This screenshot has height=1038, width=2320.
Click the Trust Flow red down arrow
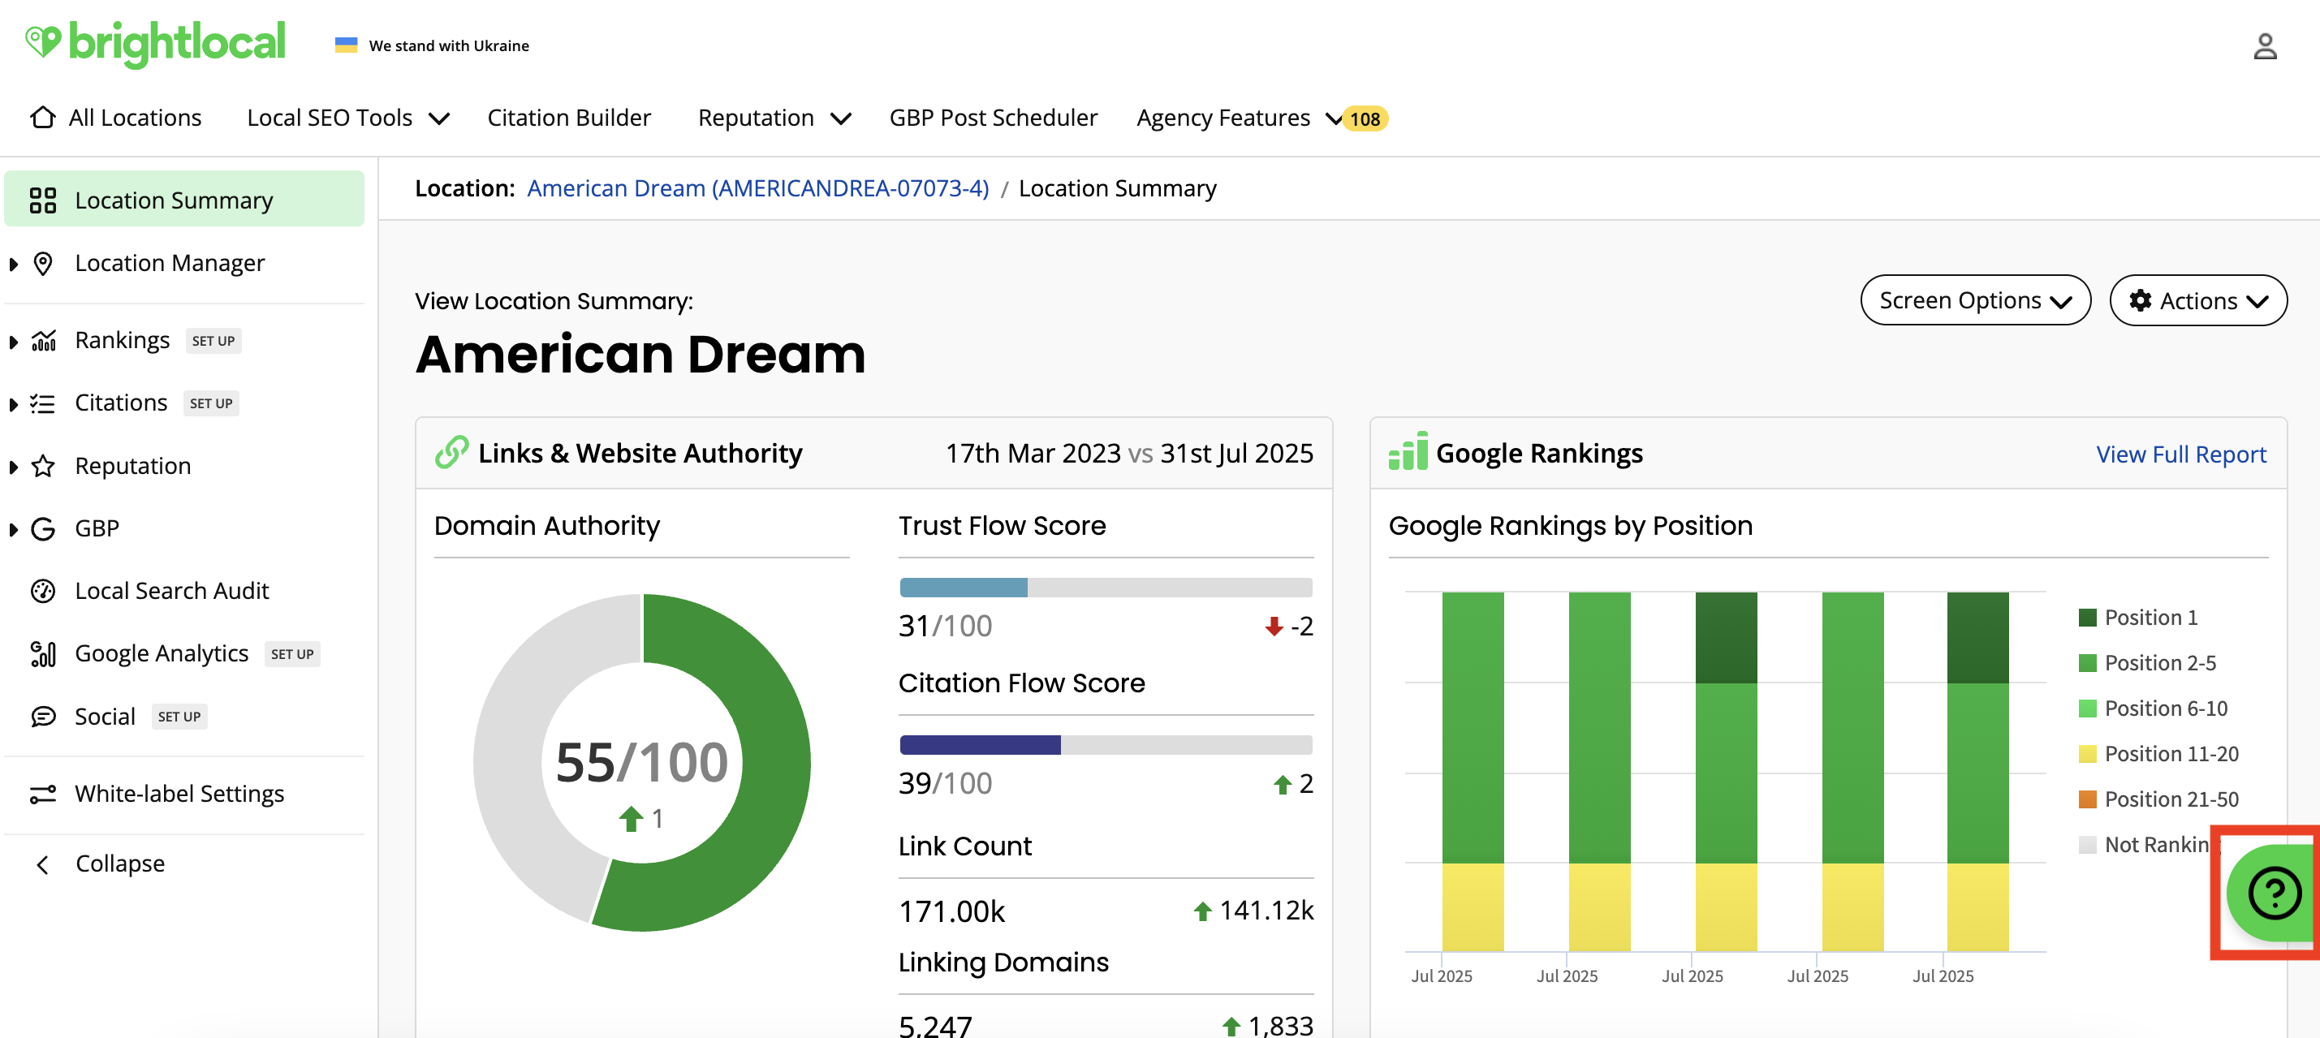coord(1274,627)
